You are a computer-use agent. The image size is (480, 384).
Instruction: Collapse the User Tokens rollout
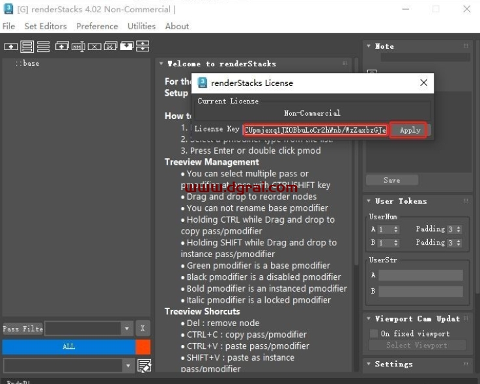coord(369,200)
